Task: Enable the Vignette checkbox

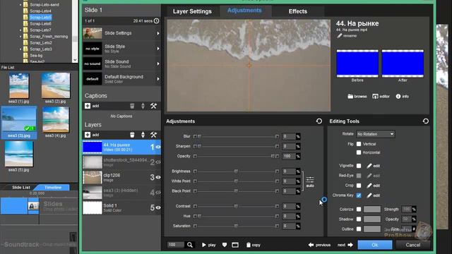Action: [x=359, y=166]
